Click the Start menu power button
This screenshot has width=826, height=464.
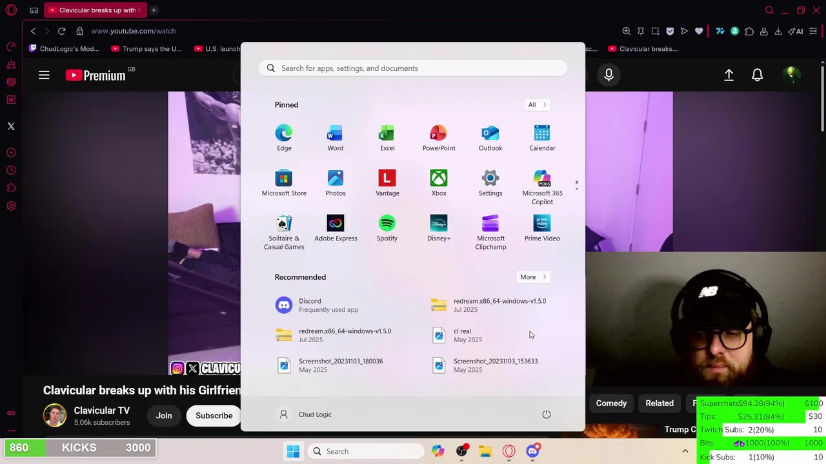coord(547,414)
